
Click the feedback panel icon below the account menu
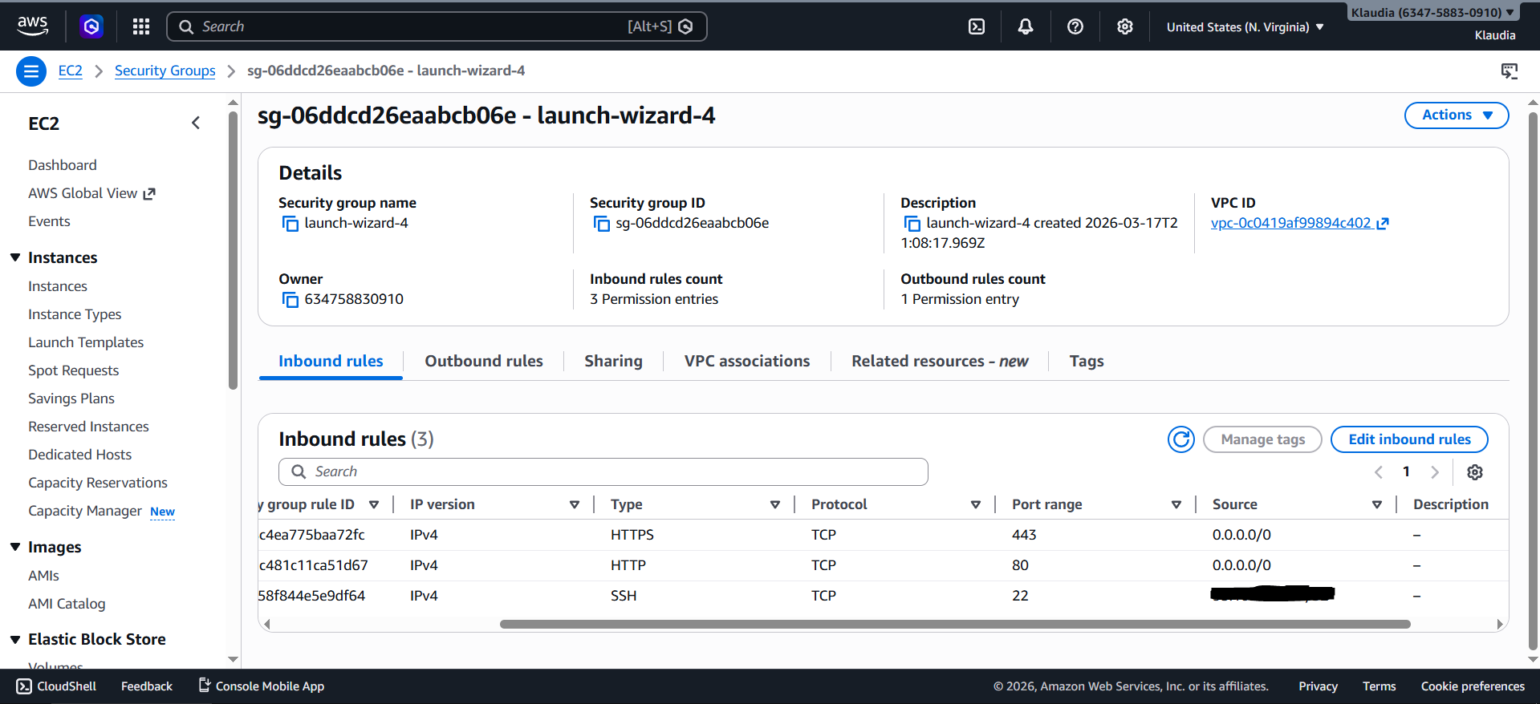click(x=1510, y=71)
